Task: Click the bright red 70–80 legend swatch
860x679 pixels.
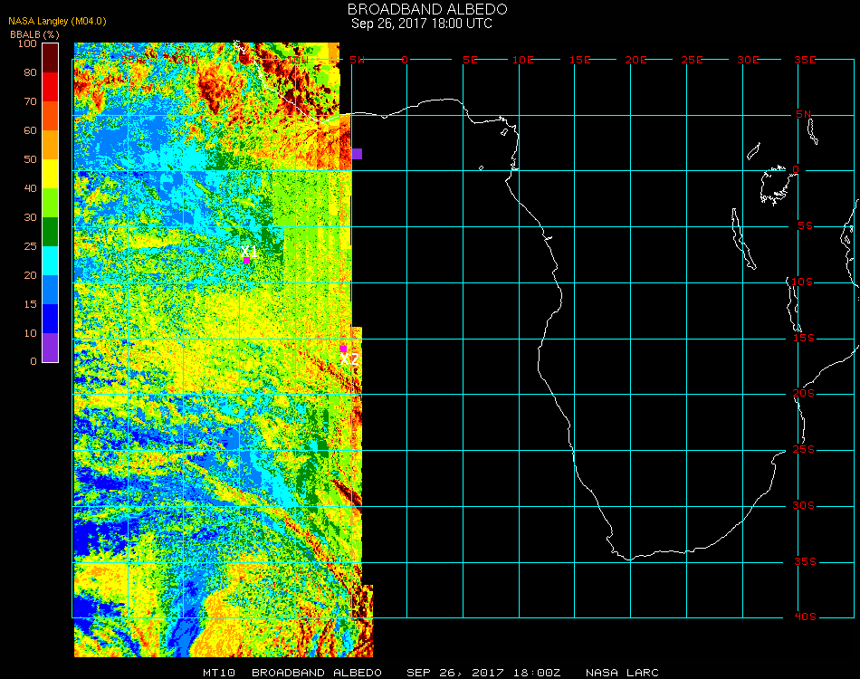Action: point(51,87)
